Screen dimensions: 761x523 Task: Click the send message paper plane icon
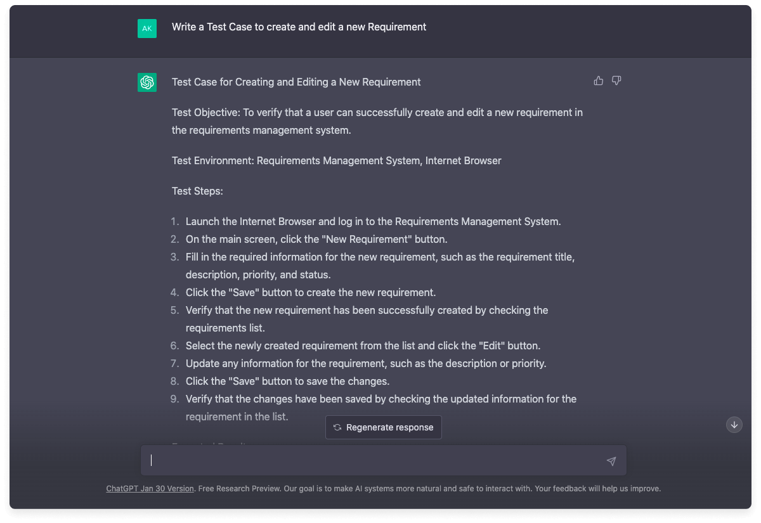(x=611, y=461)
